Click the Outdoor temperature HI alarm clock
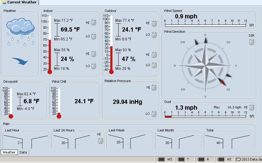This screenshot has width=262, height=163. coord(154,24)
